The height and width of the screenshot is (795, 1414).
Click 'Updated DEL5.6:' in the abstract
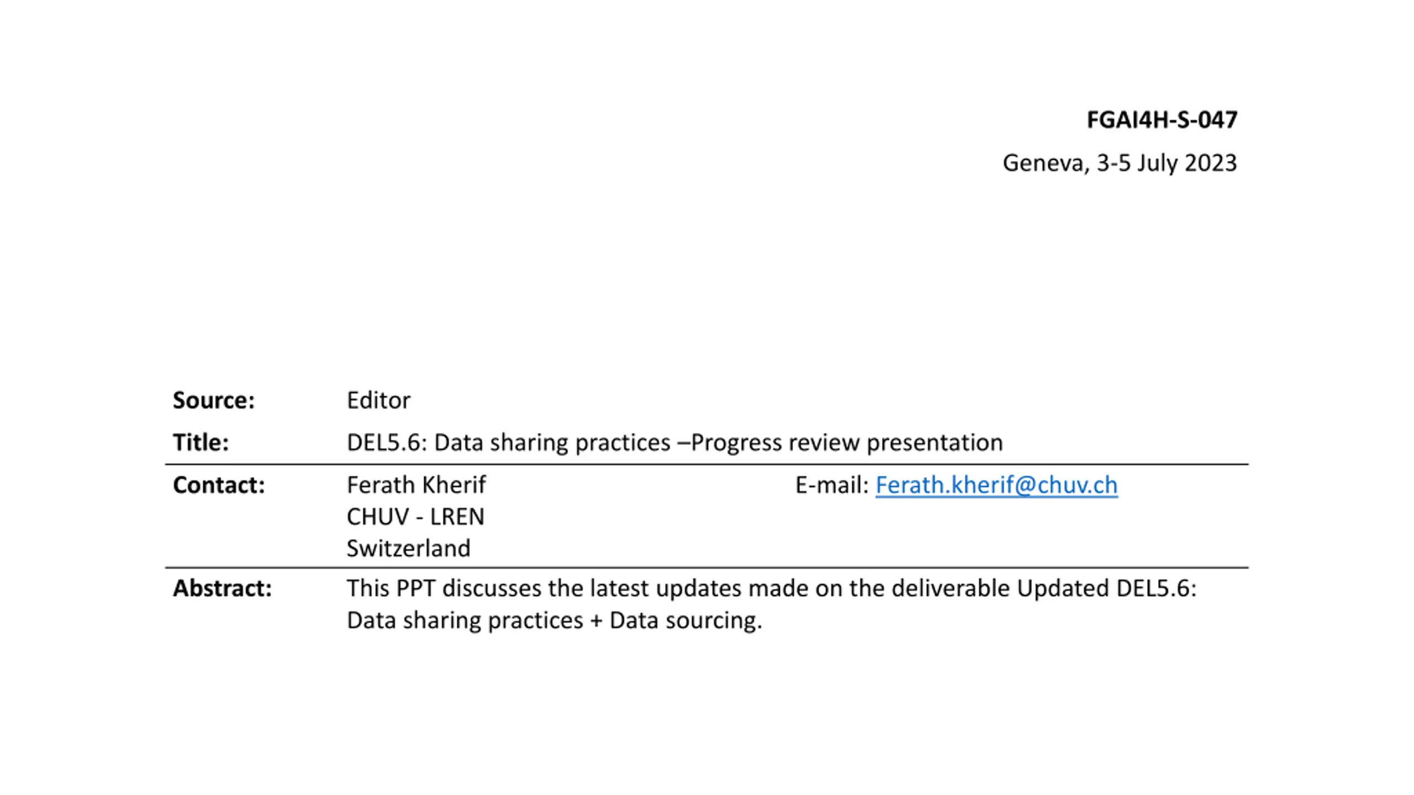pyautogui.click(x=1106, y=588)
